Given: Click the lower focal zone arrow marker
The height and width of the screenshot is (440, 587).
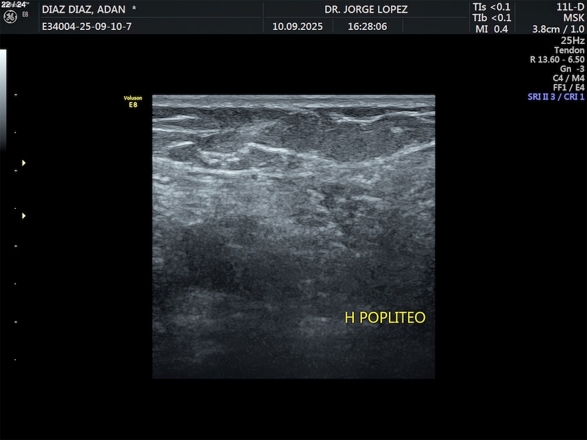Looking at the screenshot, I should [24, 216].
